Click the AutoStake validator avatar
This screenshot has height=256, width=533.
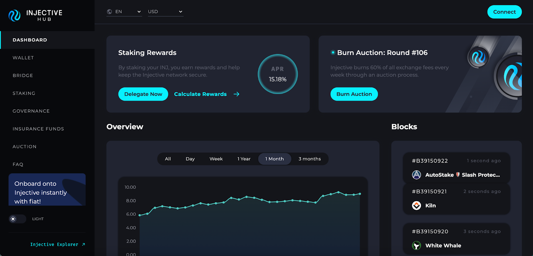click(x=416, y=175)
